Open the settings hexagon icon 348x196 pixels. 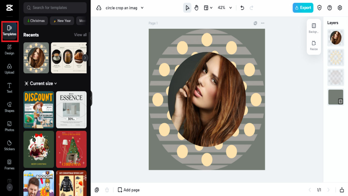click(x=340, y=8)
